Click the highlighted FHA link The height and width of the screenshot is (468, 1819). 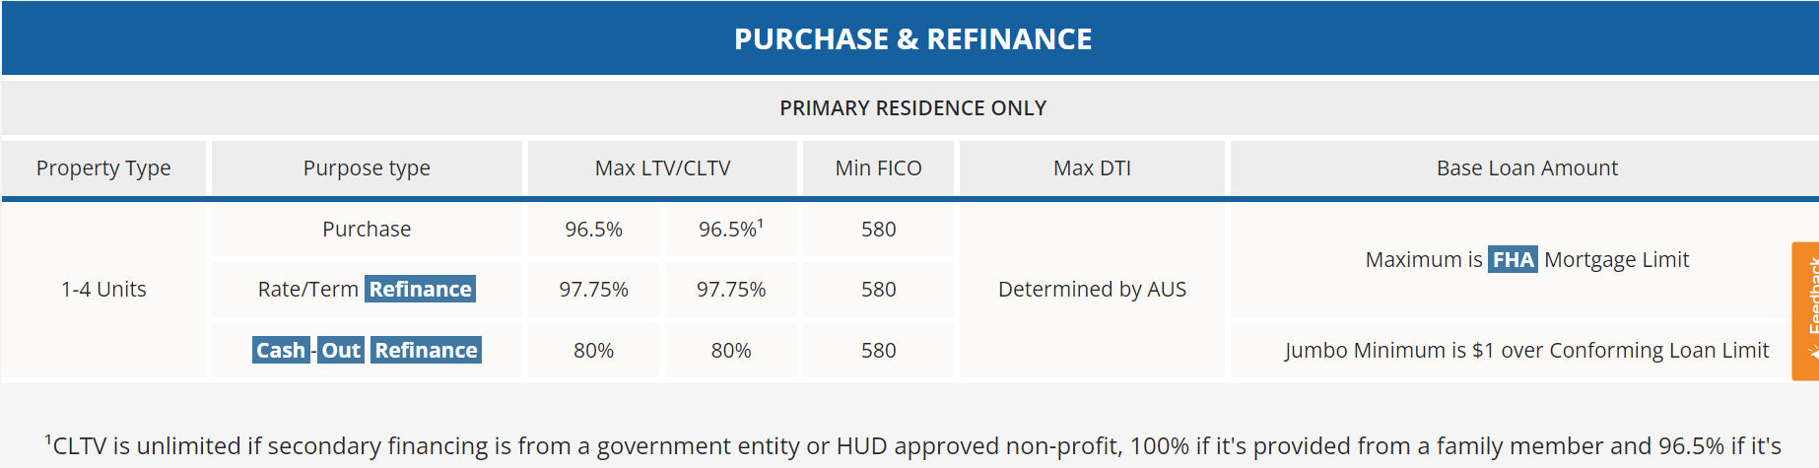1513,259
